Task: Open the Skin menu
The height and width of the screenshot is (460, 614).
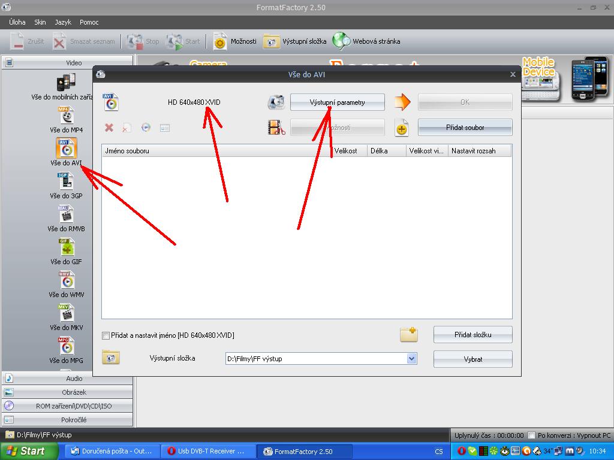Action: coord(40,22)
